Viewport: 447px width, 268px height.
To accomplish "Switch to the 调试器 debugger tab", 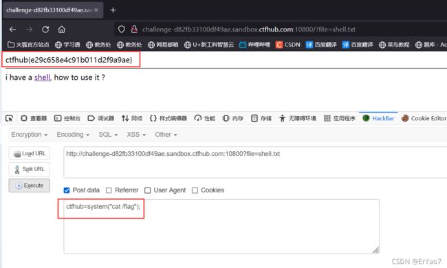I will (x=101, y=118).
